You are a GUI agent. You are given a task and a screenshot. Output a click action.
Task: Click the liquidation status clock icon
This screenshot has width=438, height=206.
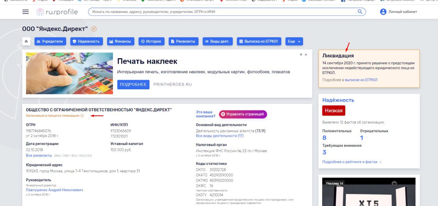tap(82, 116)
